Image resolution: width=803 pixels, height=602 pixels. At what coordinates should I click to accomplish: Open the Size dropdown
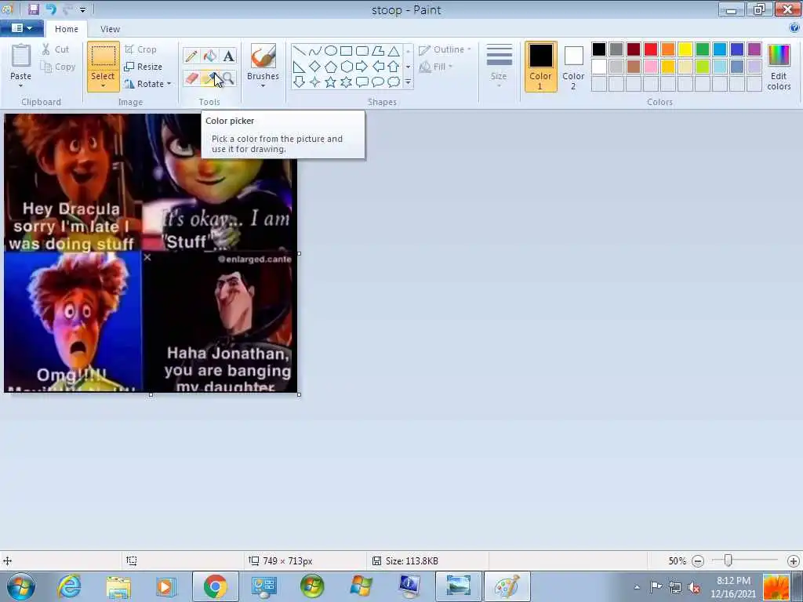point(498,67)
